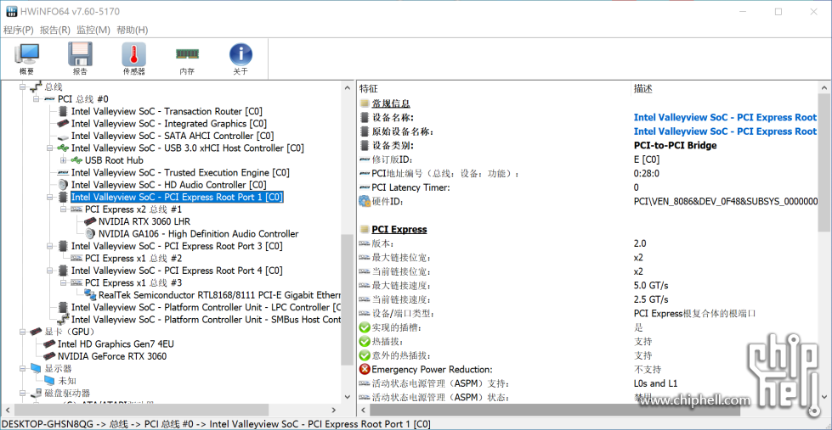Select Trusted Execution Engine [C0] item
The image size is (832, 430).
(x=180, y=173)
